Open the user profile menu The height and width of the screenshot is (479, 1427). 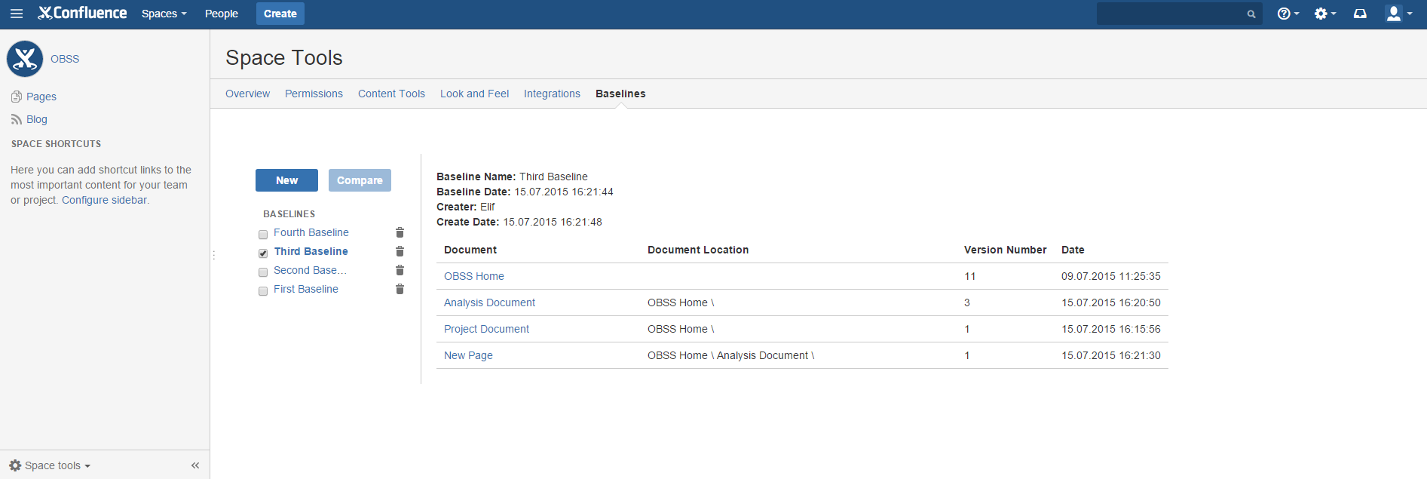[1398, 14]
